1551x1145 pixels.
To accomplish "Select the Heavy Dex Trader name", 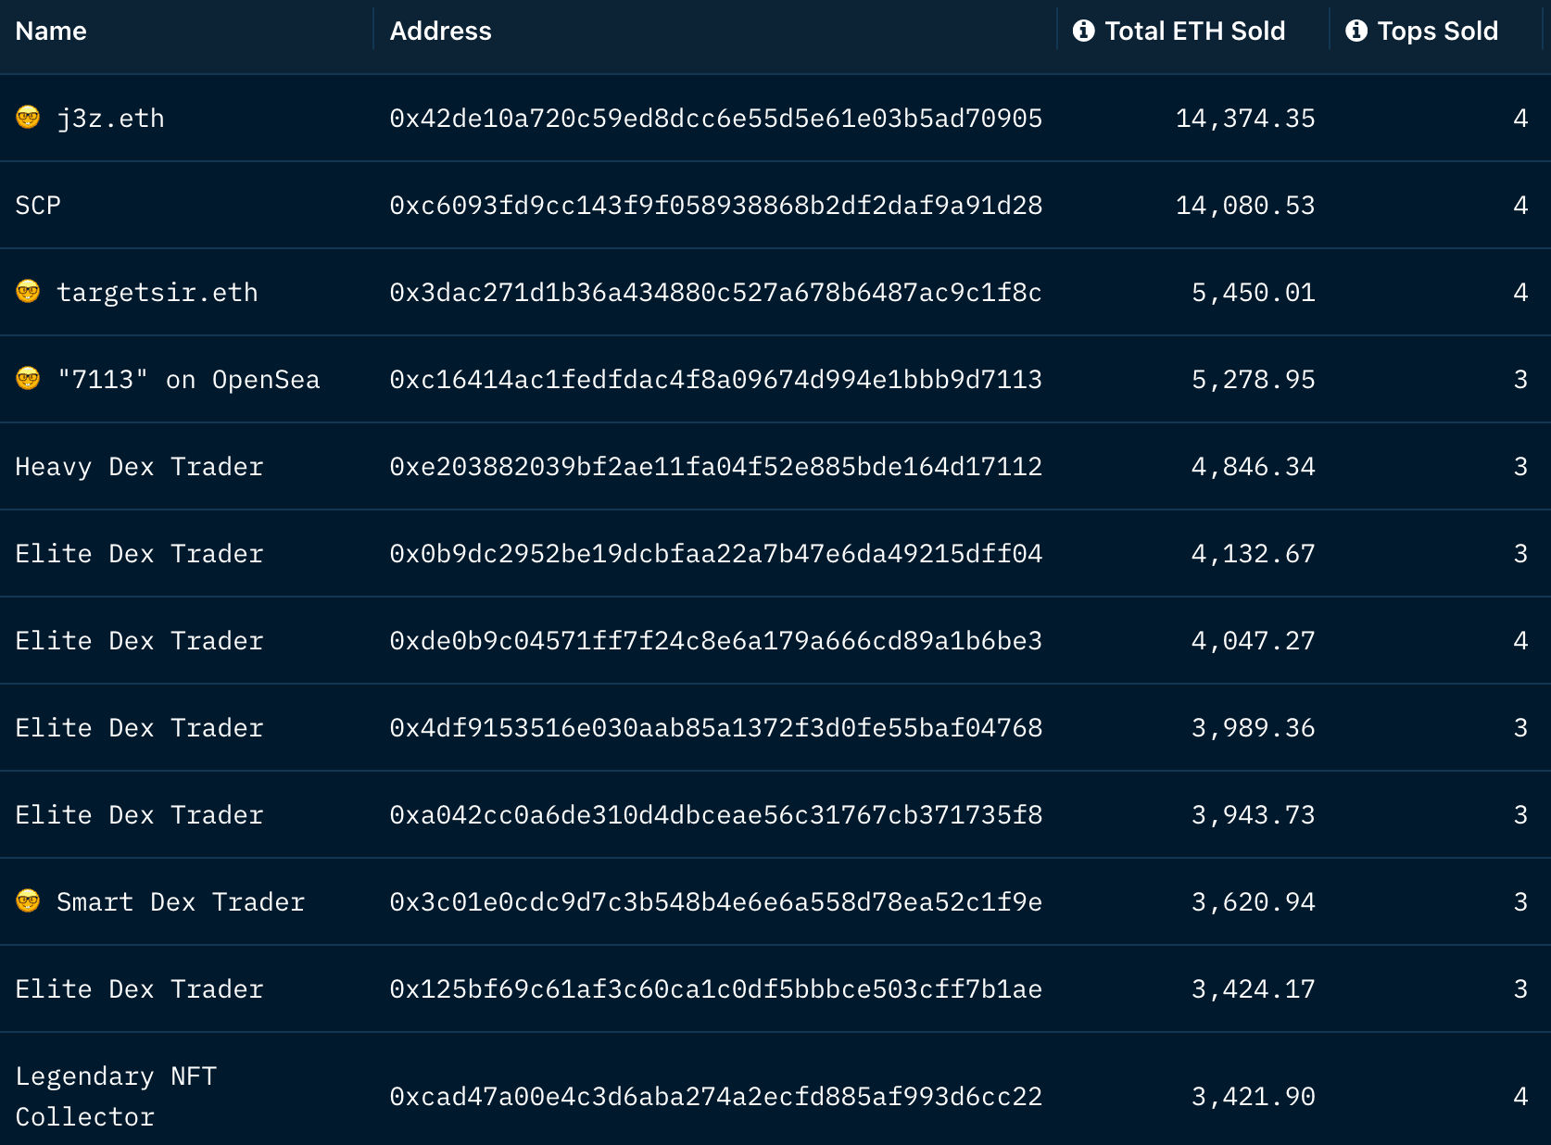I will coord(139,467).
